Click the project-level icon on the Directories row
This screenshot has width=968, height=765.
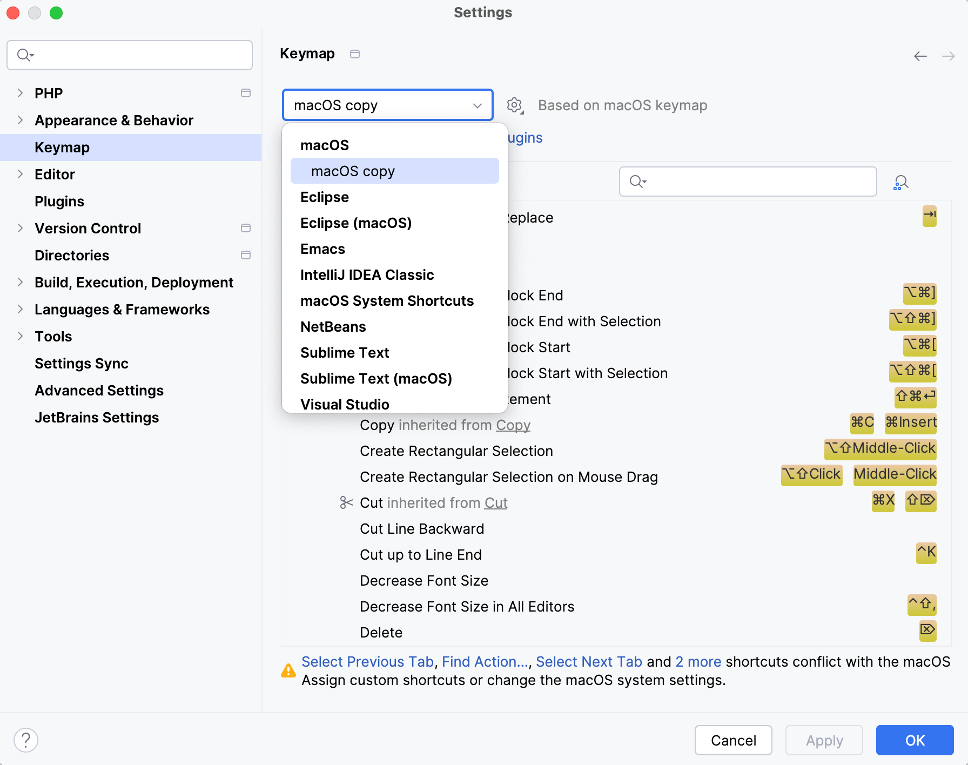[246, 255]
